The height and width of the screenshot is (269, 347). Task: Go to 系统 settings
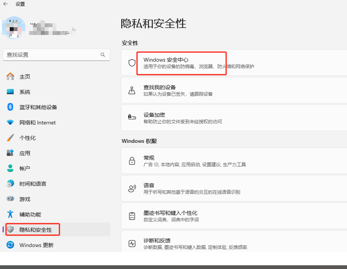click(x=56, y=92)
